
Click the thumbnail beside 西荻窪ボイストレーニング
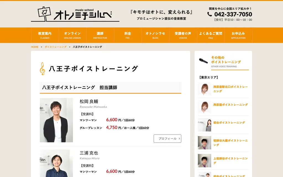point(205,107)
